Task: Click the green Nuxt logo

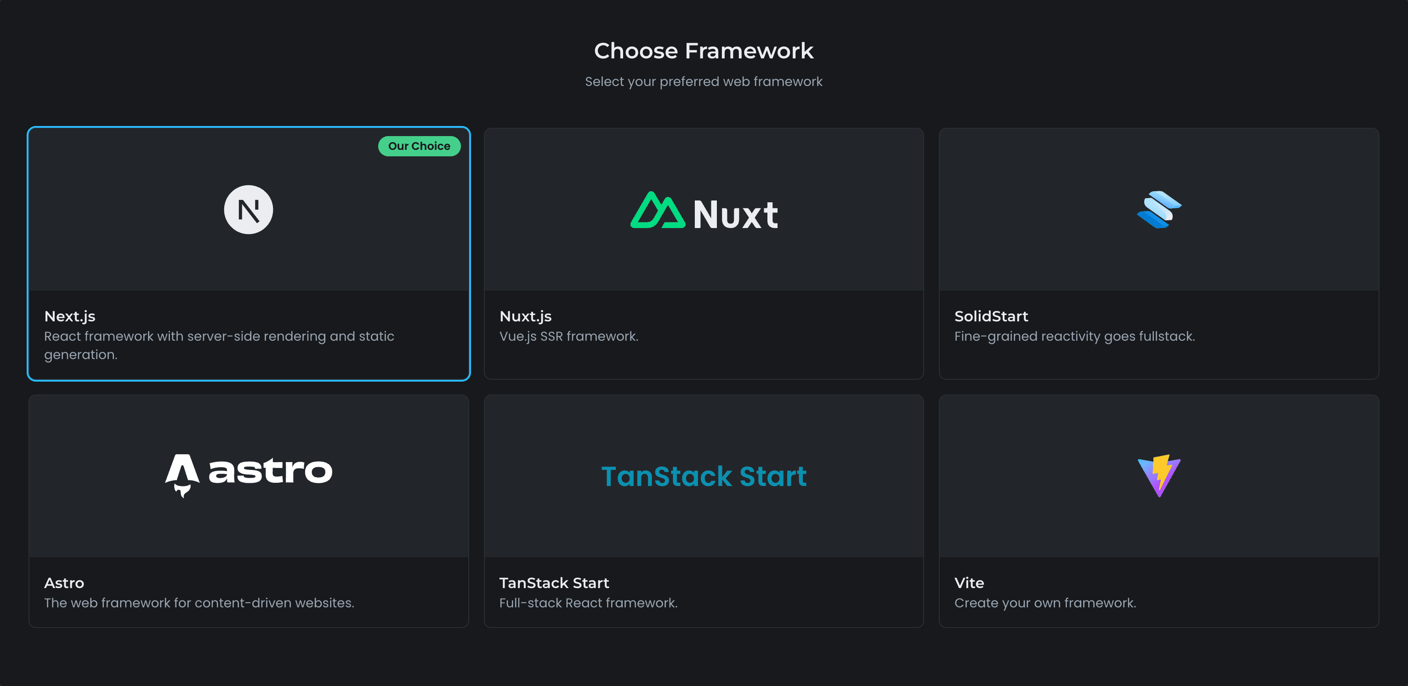Action: pyautogui.click(x=704, y=210)
